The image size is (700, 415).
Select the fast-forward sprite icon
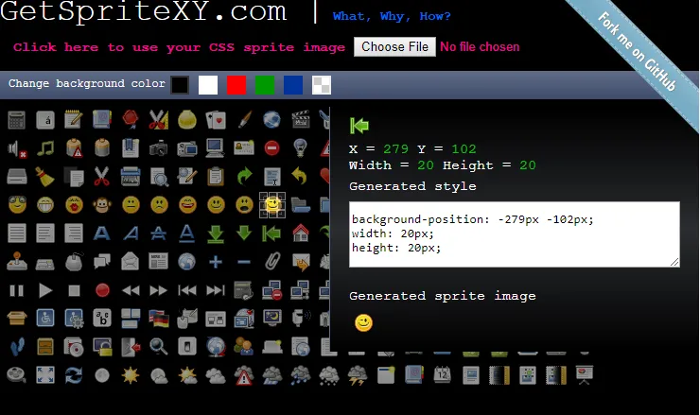point(159,291)
